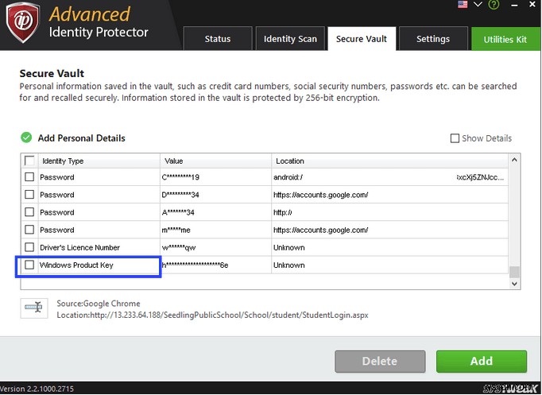This screenshot has width=542, height=395.
Task: Open the Utilities Kit button
Action: tap(505, 39)
